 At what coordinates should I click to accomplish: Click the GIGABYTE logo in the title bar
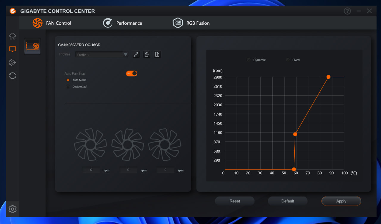pos(13,11)
